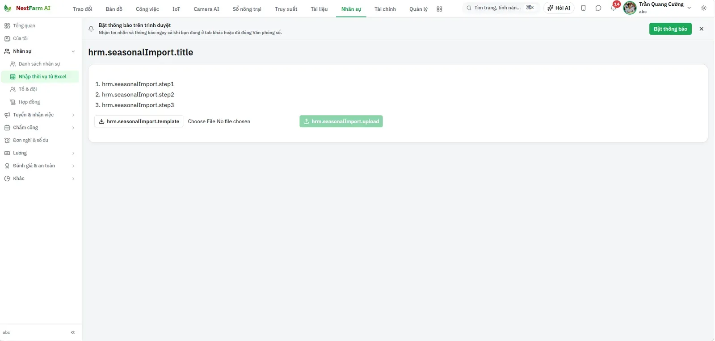Open the Camera AI section

pyautogui.click(x=206, y=9)
